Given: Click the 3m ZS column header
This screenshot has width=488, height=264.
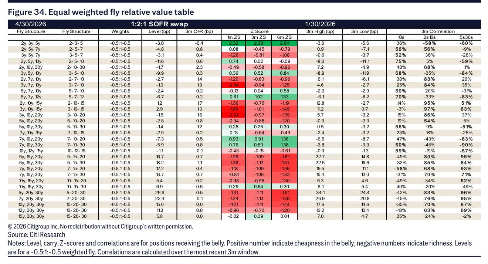Looking at the screenshot, I should pos(259,37).
